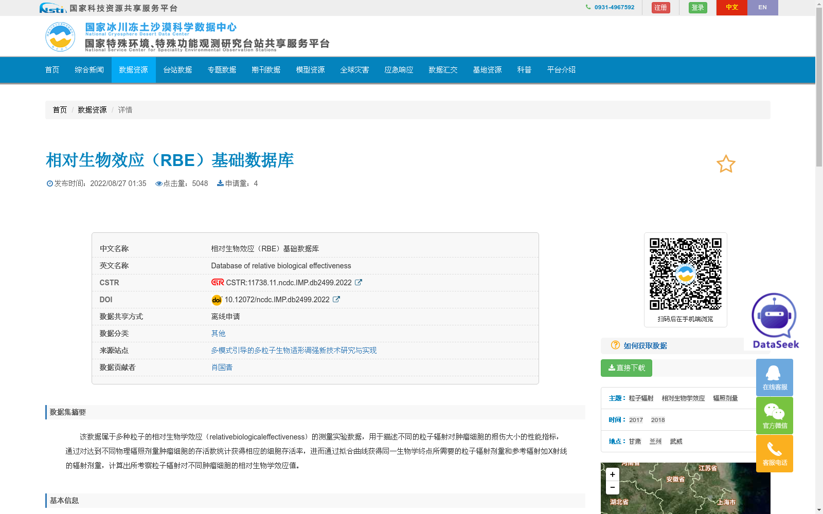Open the 应急响应 menu item
This screenshot has width=823, height=514.
[x=399, y=70]
